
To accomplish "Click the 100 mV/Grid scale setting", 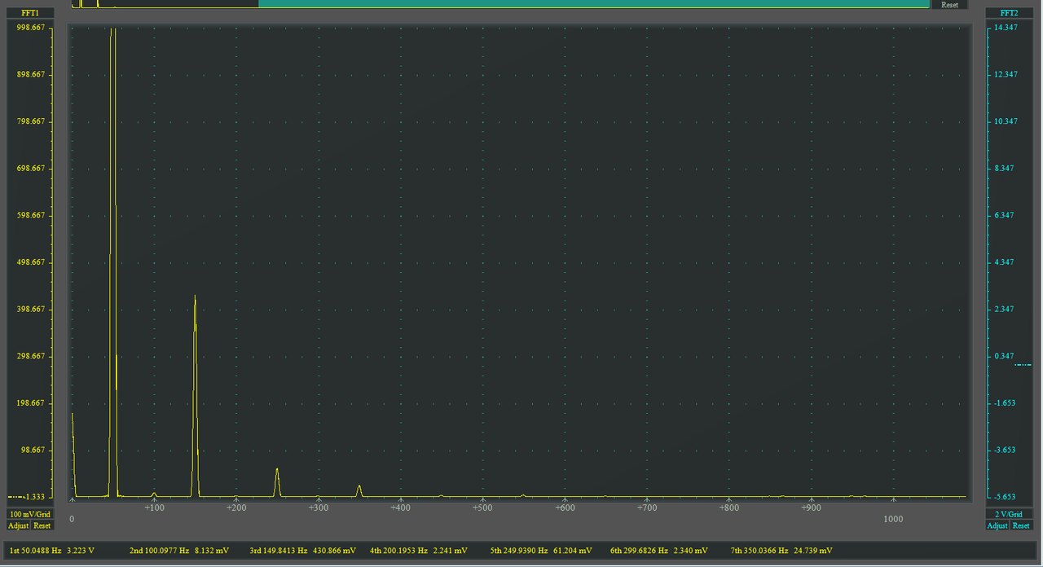I will point(30,514).
